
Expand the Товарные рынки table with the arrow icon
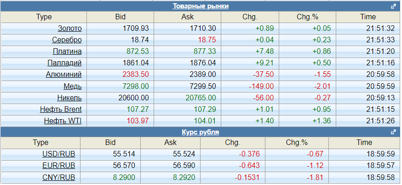coord(393,6)
